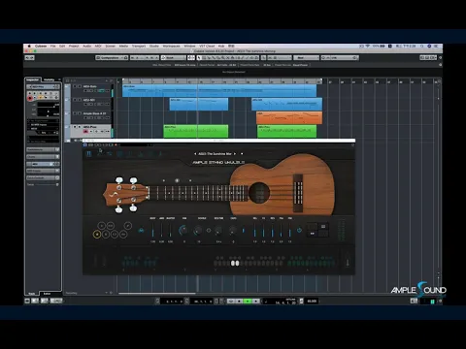Click the top-right square in the plugin's button grid
Screen dimensions: 466x349
323,227
